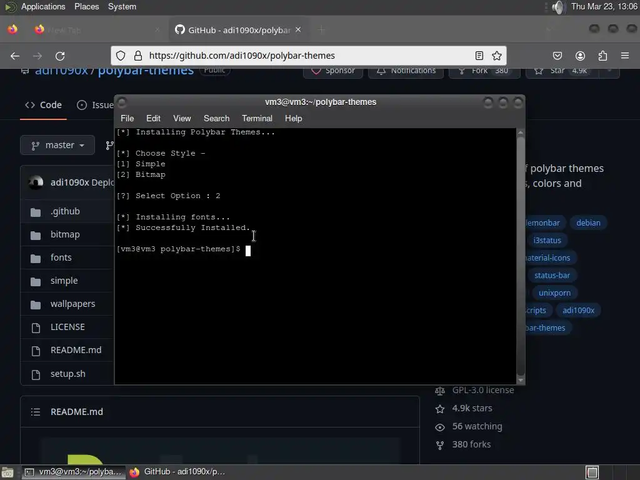Image resolution: width=640 pixels, height=480 pixels.
Task: Open terminal File menu
Action: point(127,118)
